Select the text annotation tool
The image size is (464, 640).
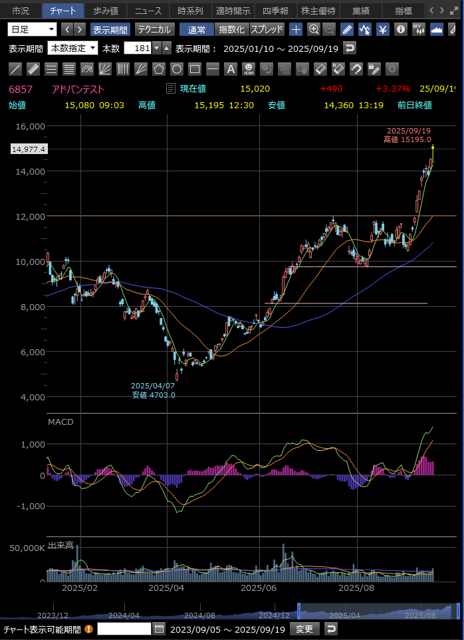[230, 69]
